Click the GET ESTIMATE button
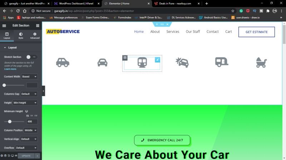 click(x=257, y=32)
